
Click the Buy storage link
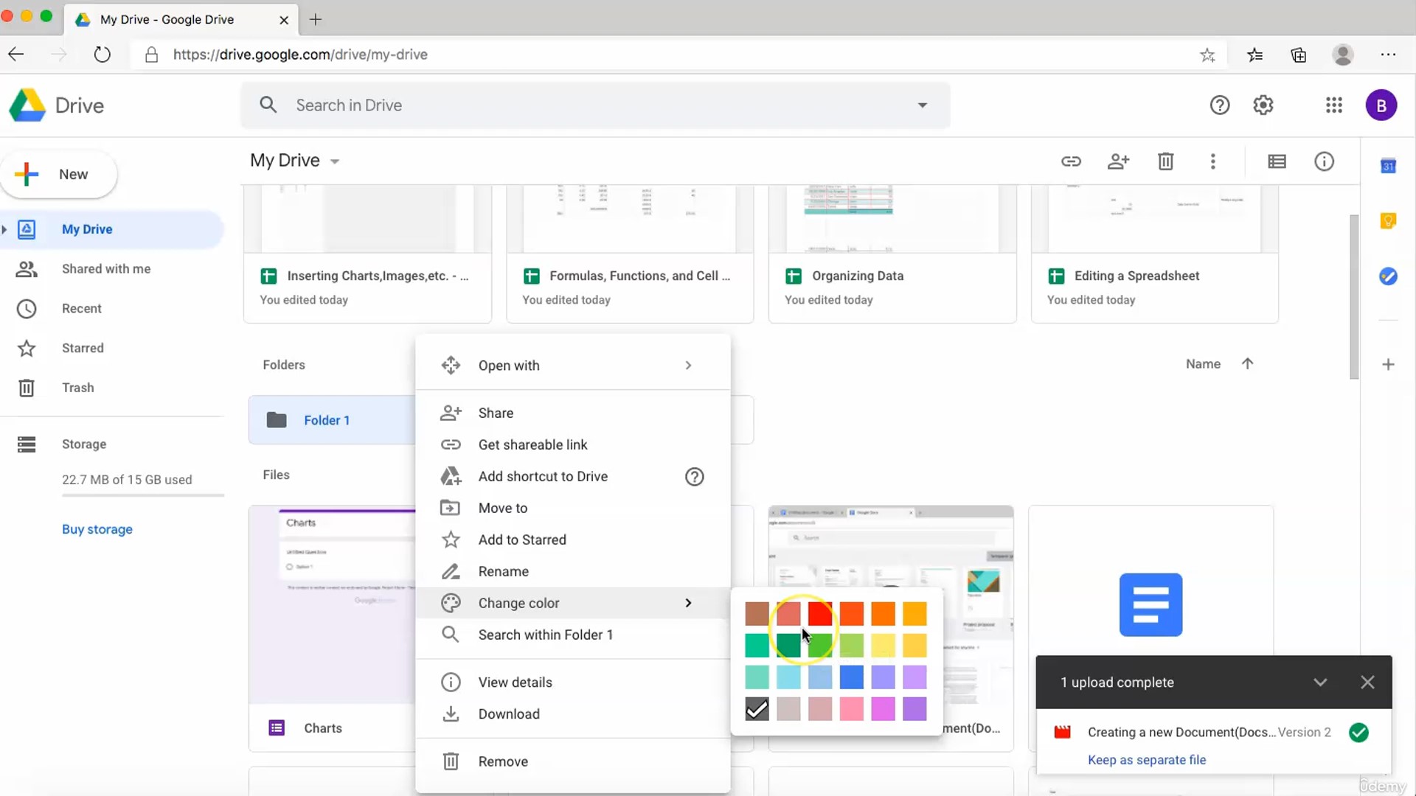coord(97,529)
